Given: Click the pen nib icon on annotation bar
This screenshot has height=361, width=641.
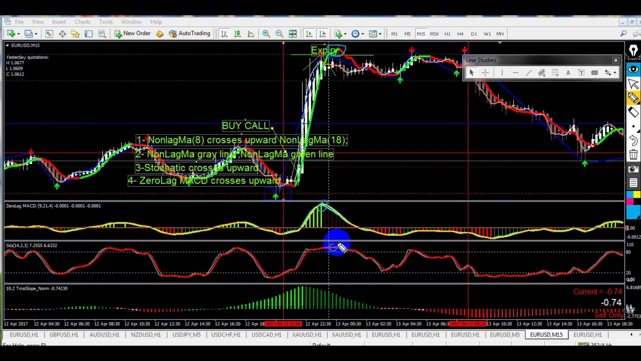Looking at the screenshot, I should (633, 51).
